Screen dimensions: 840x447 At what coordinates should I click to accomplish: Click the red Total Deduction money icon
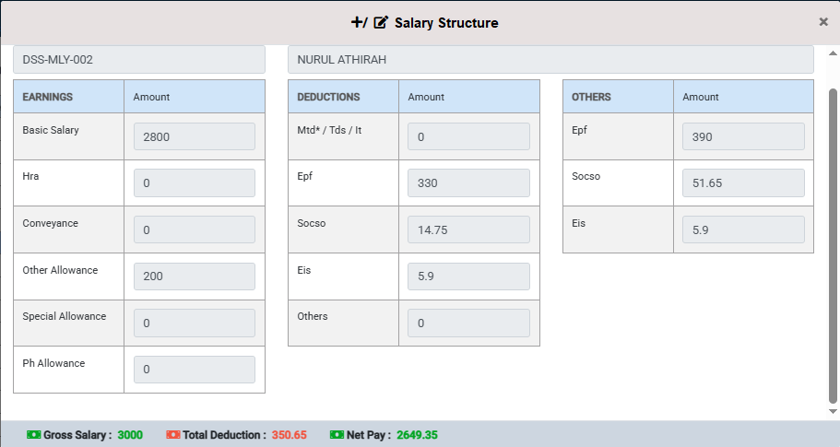pos(172,434)
